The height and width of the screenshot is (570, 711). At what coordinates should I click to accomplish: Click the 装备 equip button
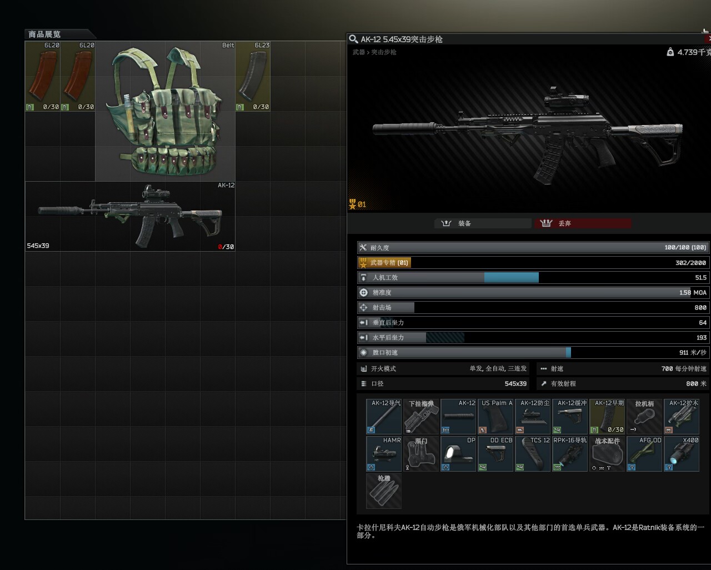click(482, 223)
